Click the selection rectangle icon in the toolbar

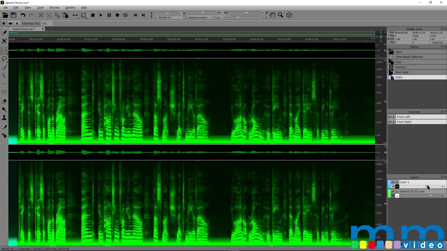point(84,15)
